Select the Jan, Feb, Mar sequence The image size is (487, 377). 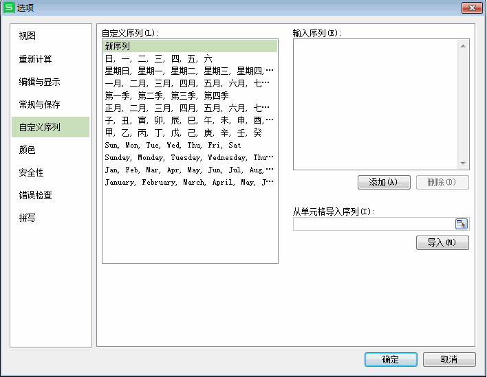coord(190,170)
